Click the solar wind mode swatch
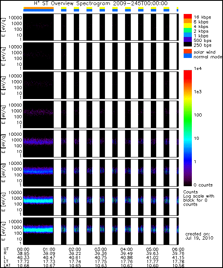Image resolution: width=223 pixels, height=268 pixels. tap(187, 51)
